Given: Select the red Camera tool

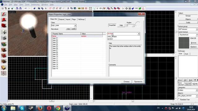Looking at the screenshot, I should click(4, 26).
